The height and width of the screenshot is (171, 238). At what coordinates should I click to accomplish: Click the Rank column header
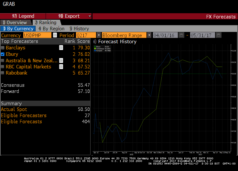tap(70, 41)
